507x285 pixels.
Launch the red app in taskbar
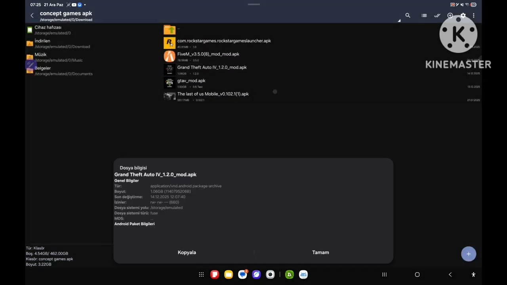[215, 274]
